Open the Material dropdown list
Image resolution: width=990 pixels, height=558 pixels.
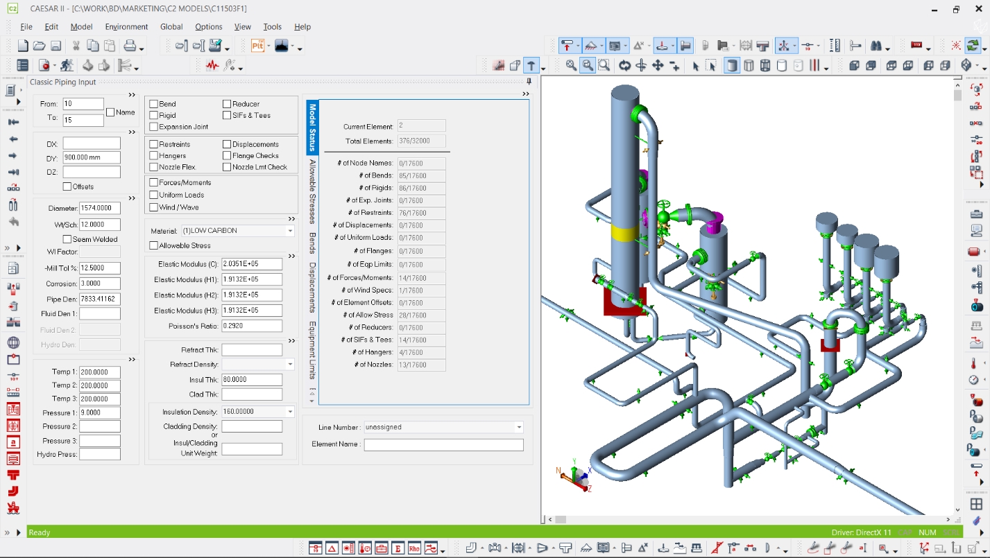click(x=290, y=231)
